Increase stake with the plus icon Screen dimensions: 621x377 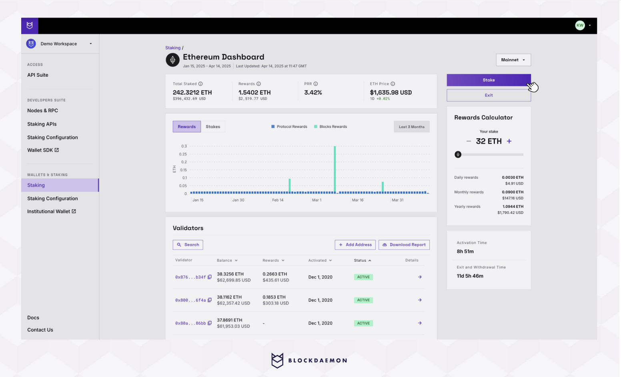click(509, 141)
